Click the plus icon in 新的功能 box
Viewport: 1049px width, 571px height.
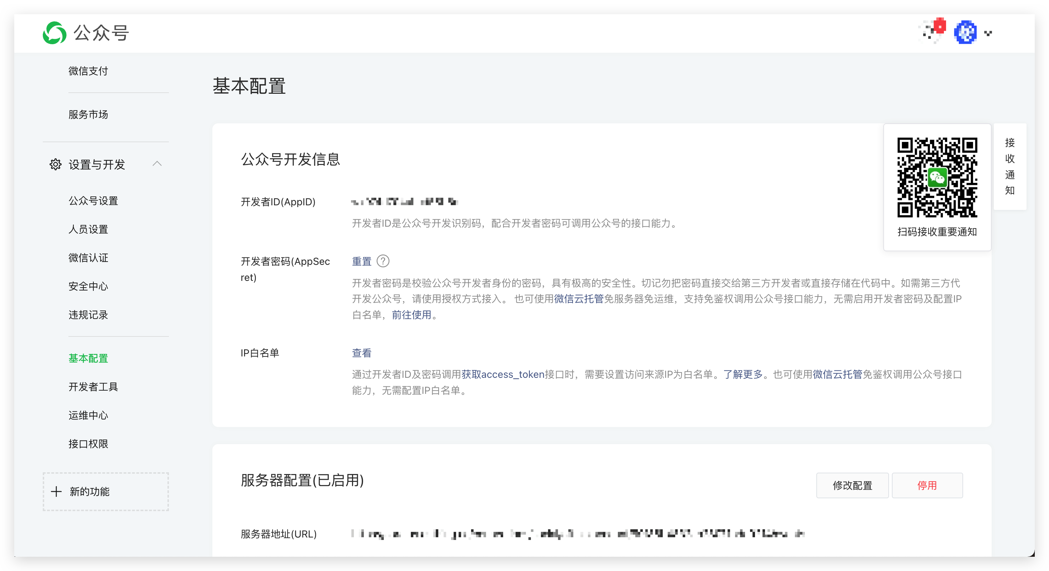[56, 491]
